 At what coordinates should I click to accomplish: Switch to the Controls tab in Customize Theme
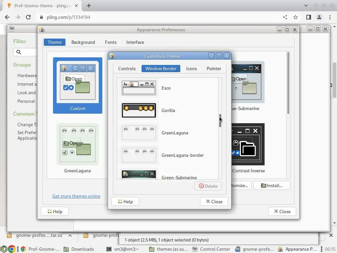pos(127,69)
